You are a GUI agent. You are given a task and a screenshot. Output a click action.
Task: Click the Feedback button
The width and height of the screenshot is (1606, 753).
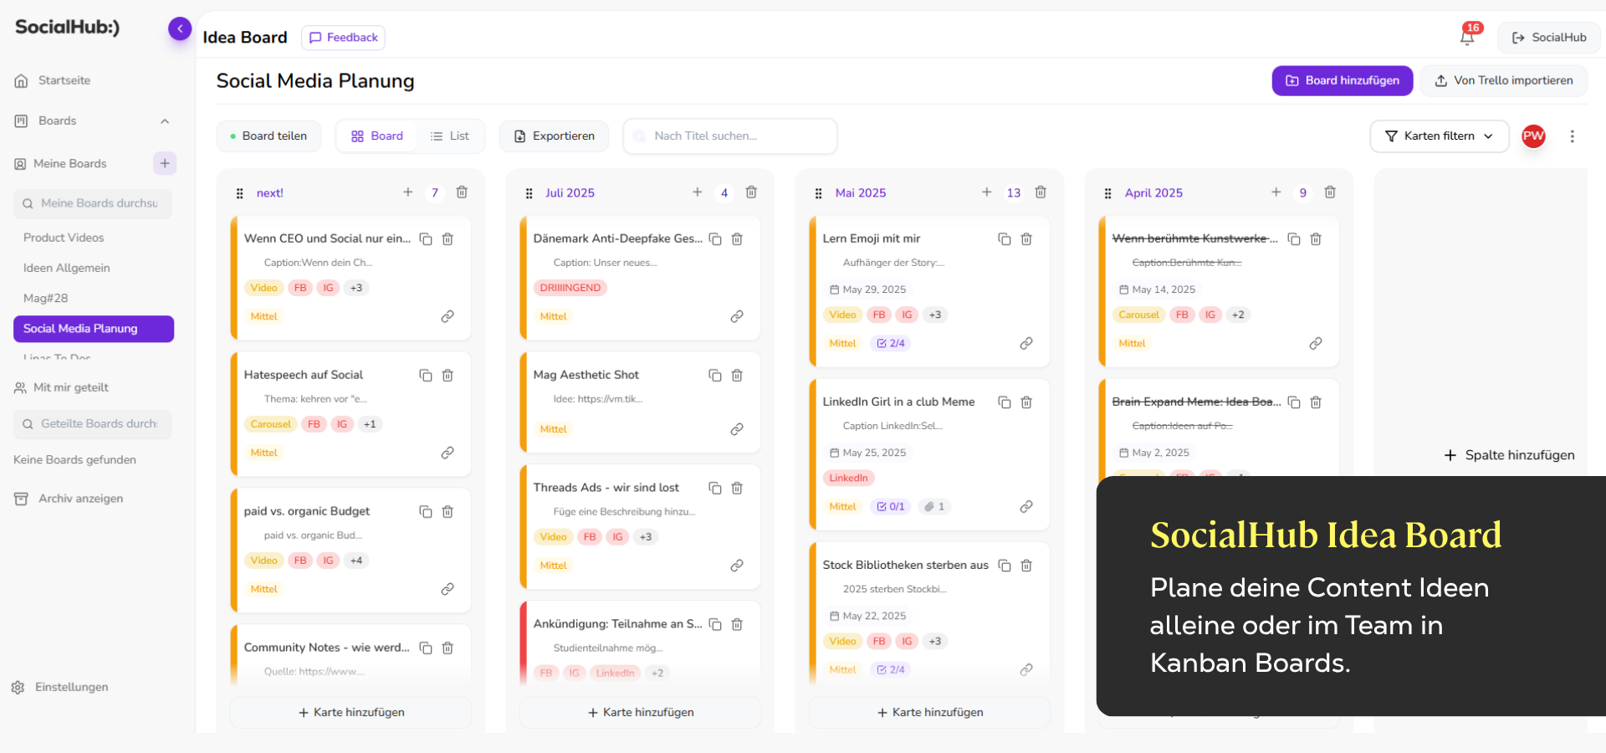(343, 38)
